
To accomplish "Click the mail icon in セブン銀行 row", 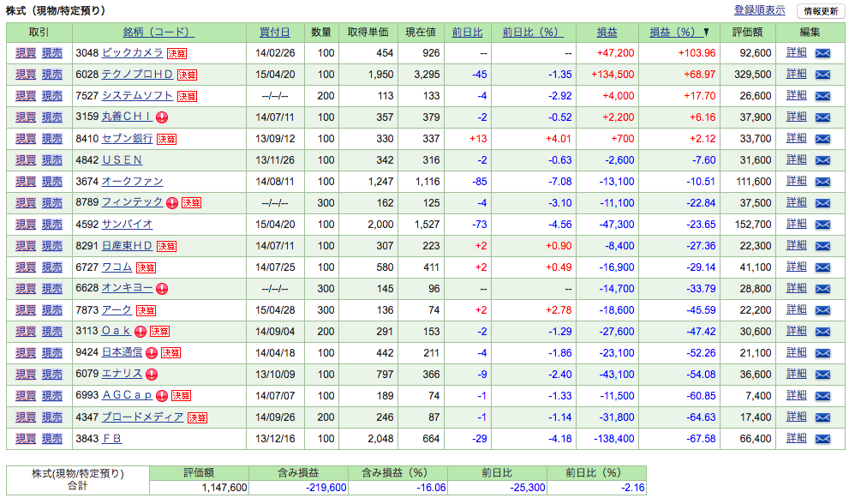I will [822, 139].
